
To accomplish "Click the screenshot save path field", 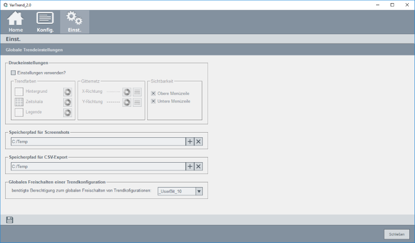I will [x=98, y=141].
